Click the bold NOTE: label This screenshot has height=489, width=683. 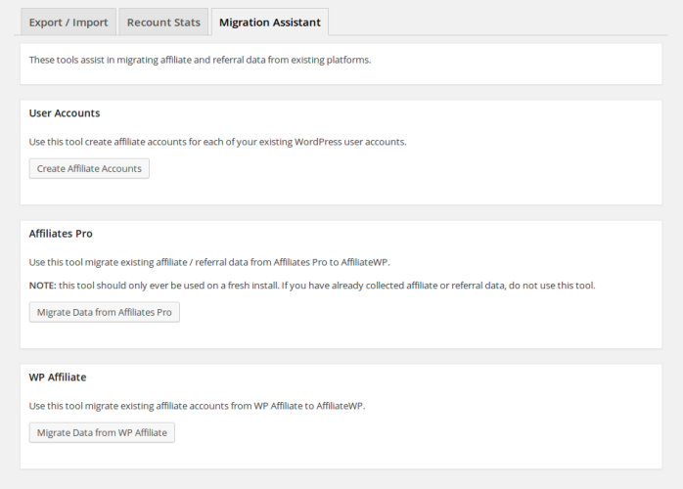pos(43,286)
